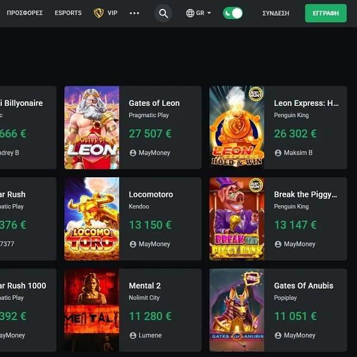The height and width of the screenshot is (357, 357).
Task: Click Penguin King under Leon Express
Action: pyautogui.click(x=292, y=115)
